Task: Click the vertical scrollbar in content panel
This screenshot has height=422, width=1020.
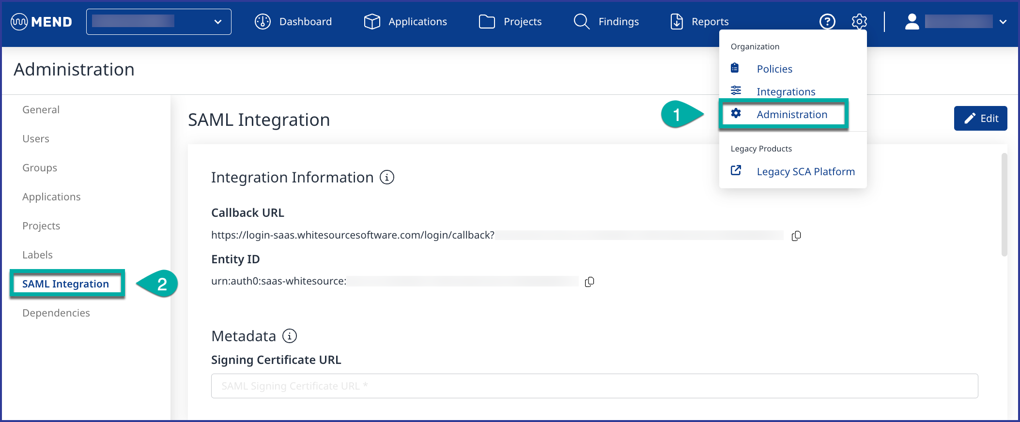Action: [1004, 204]
